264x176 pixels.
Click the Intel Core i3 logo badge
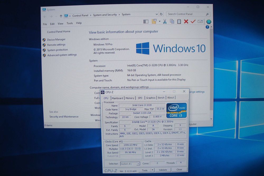pos(176,110)
